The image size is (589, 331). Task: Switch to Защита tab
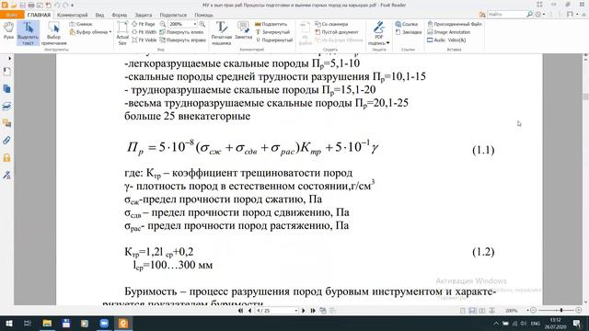point(144,15)
